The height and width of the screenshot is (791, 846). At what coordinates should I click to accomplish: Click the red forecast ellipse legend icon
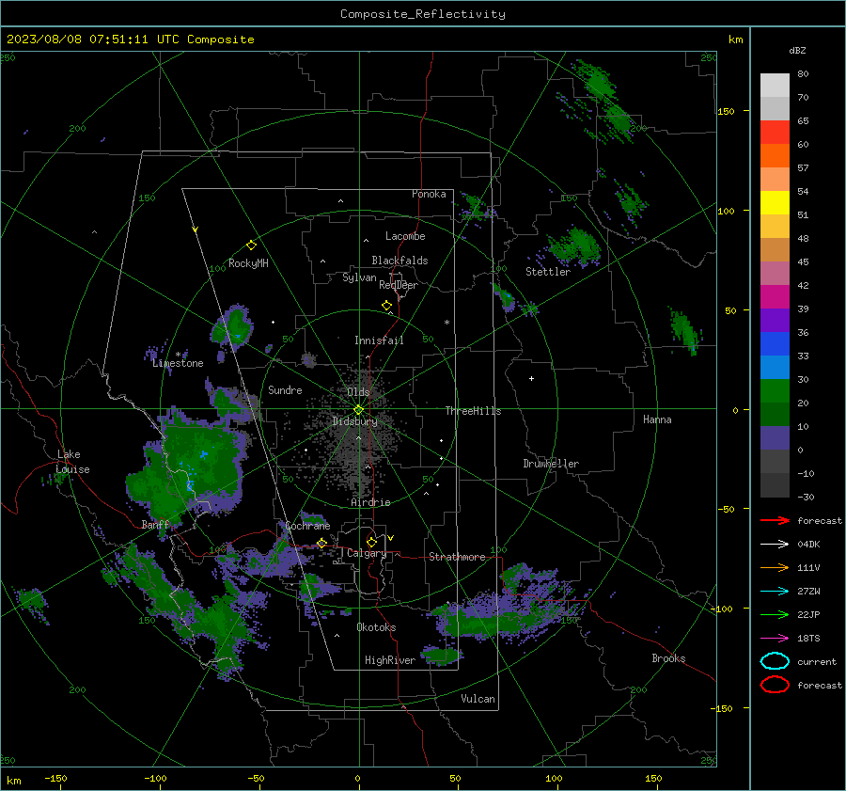pyautogui.click(x=775, y=685)
